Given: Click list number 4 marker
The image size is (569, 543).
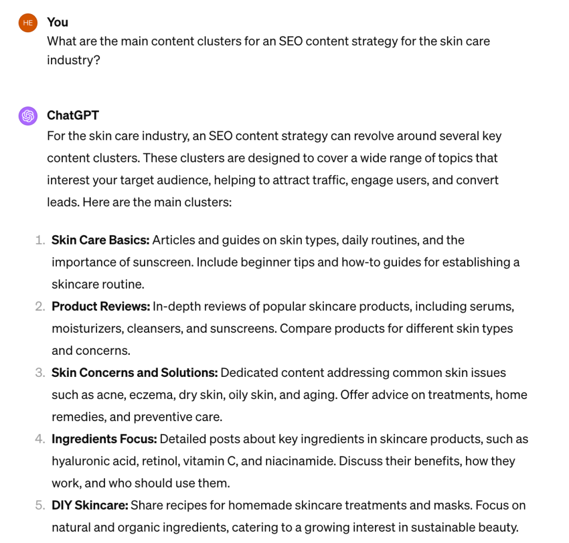Looking at the screenshot, I should [40, 439].
